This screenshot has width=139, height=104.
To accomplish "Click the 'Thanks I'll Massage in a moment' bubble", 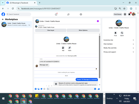I will pyautogui.click(x=87, y=80).
